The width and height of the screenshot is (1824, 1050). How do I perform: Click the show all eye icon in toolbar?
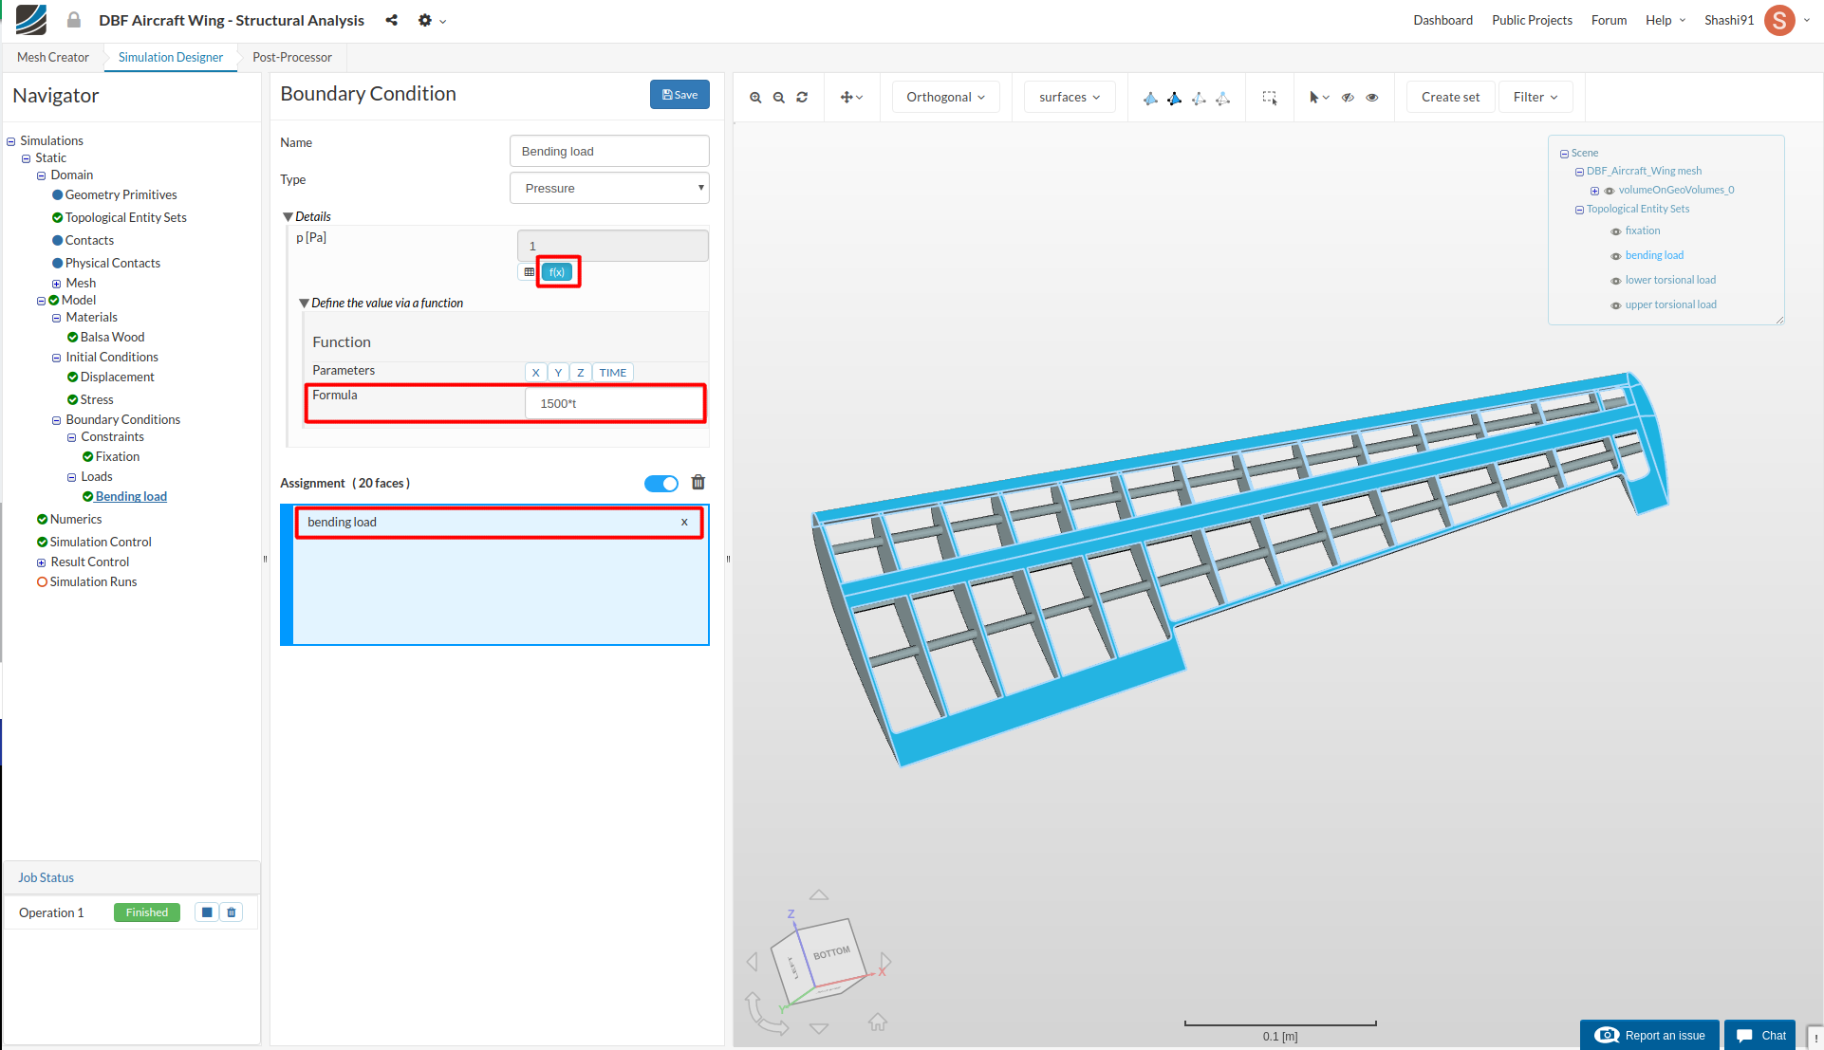(x=1371, y=98)
